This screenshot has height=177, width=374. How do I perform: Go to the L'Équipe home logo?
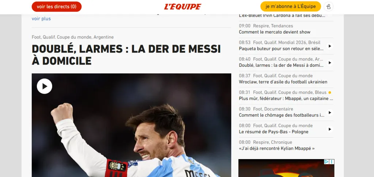coord(183,7)
